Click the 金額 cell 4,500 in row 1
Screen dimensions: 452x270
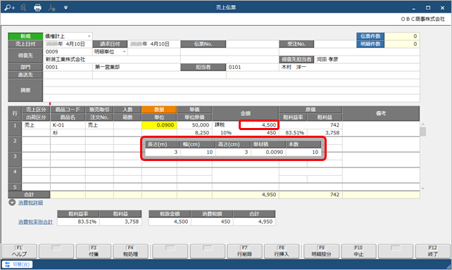click(x=259, y=125)
